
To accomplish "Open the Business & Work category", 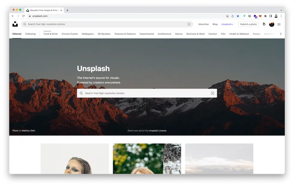I will pos(195,34).
